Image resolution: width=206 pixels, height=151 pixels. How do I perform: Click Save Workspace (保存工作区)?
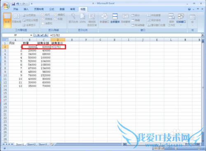tap(171, 20)
